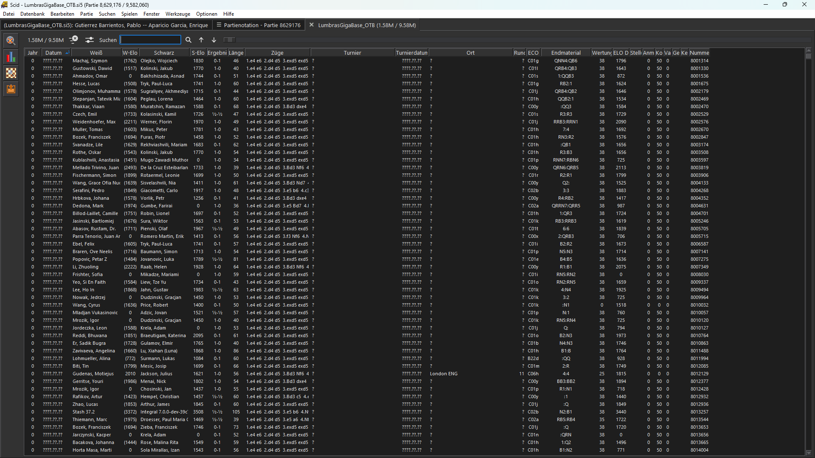Image resolution: width=815 pixels, height=458 pixels.
Task: Click the orange export sidebar icon
Action: coord(11,89)
